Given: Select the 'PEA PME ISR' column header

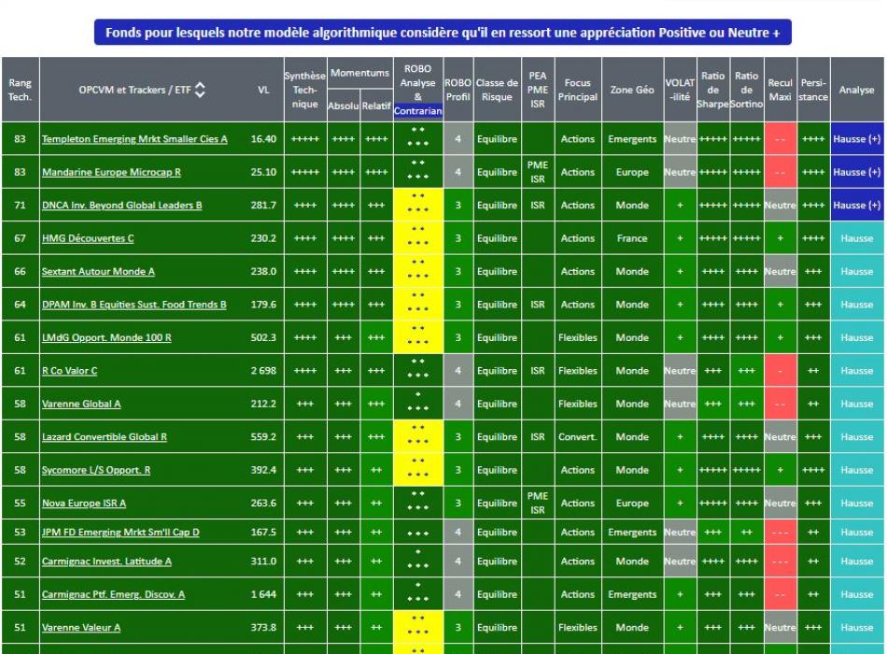Looking at the screenshot, I should click(x=538, y=90).
